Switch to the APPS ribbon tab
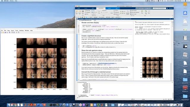Viewport: 190px width, 107px height. [x=93, y=8]
